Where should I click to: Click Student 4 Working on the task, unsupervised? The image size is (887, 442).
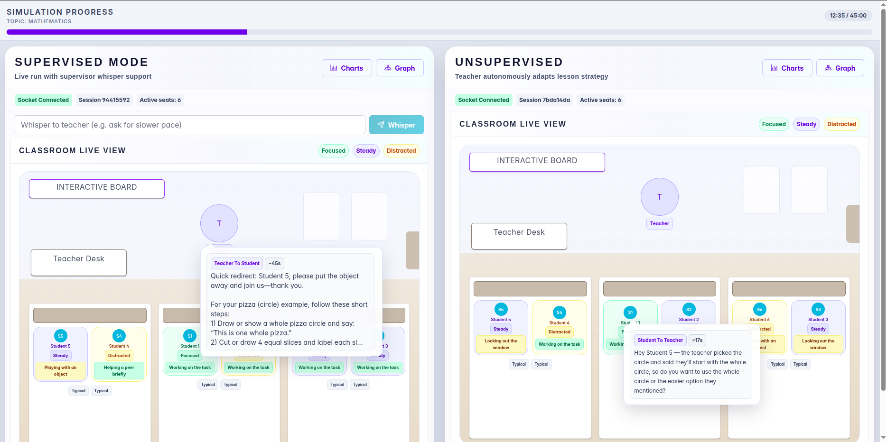point(560,344)
